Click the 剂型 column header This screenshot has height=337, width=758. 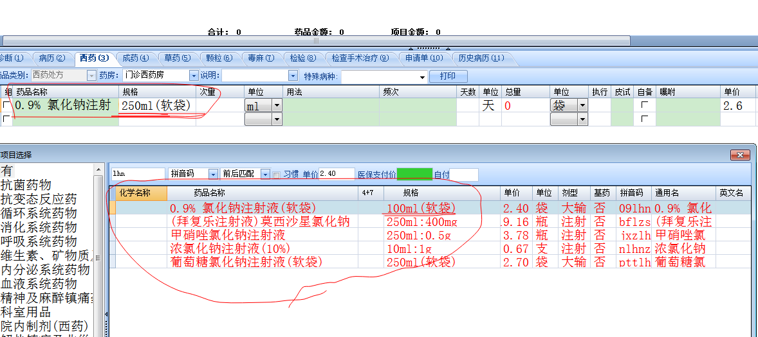coord(573,193)
